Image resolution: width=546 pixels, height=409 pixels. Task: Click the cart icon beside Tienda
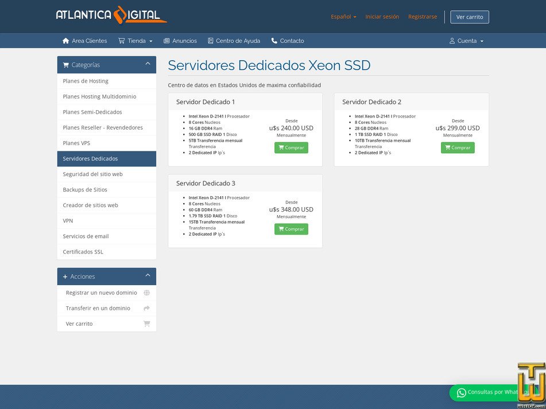click(122, 41)
